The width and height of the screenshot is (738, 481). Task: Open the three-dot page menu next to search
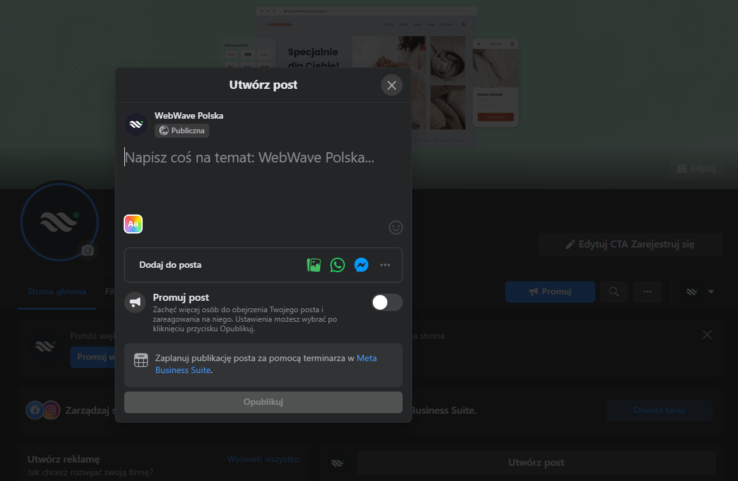[x=647, y=292]
